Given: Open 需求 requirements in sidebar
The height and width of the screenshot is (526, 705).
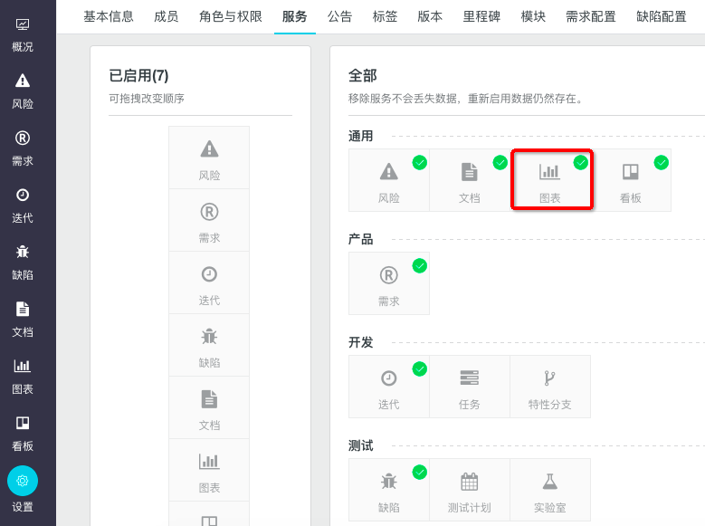Looking at the screenshot, I should pyautogui.click(x=23, y=148).
